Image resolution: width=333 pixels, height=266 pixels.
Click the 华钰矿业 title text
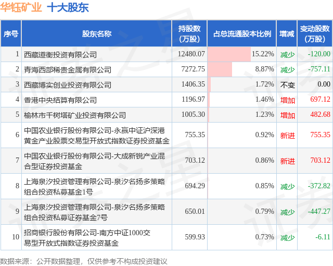pyautogui.click(x=21, y=7)
